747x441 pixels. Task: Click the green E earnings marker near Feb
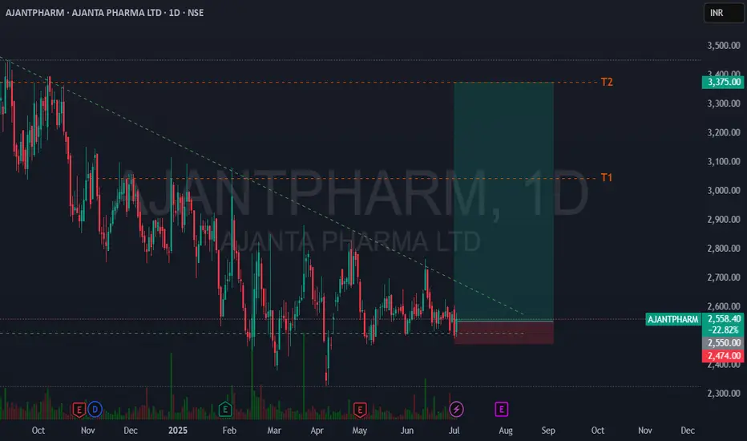click(x=225, y=409)
